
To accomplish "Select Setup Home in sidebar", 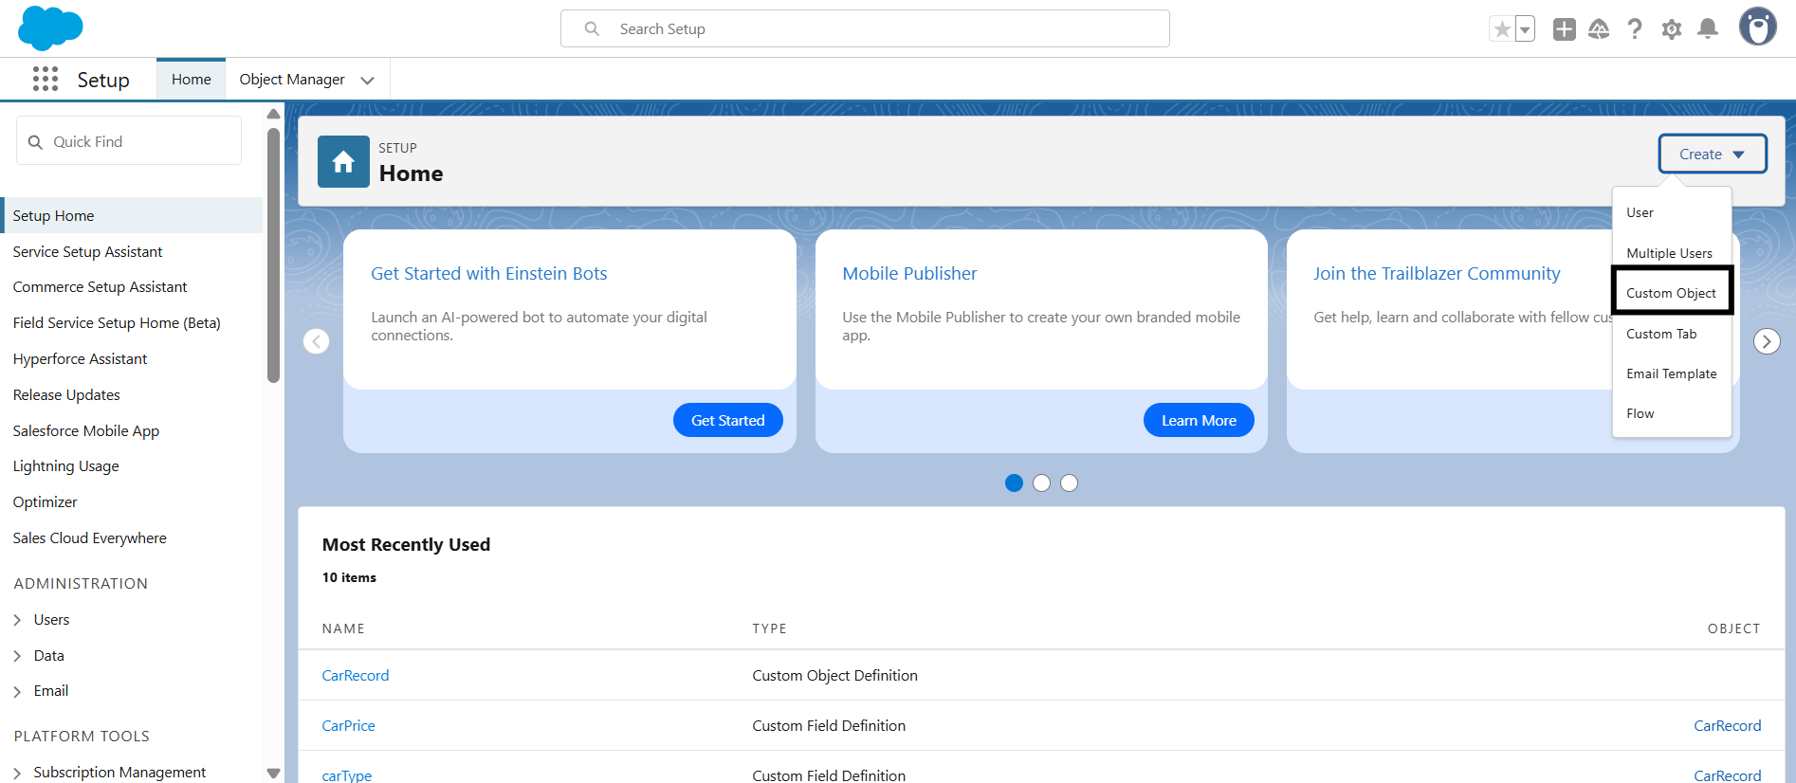I will pos(133,215).
